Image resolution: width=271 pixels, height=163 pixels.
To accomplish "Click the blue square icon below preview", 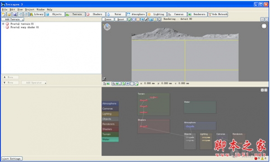I will pyautogui.click(x=127, y=84).
